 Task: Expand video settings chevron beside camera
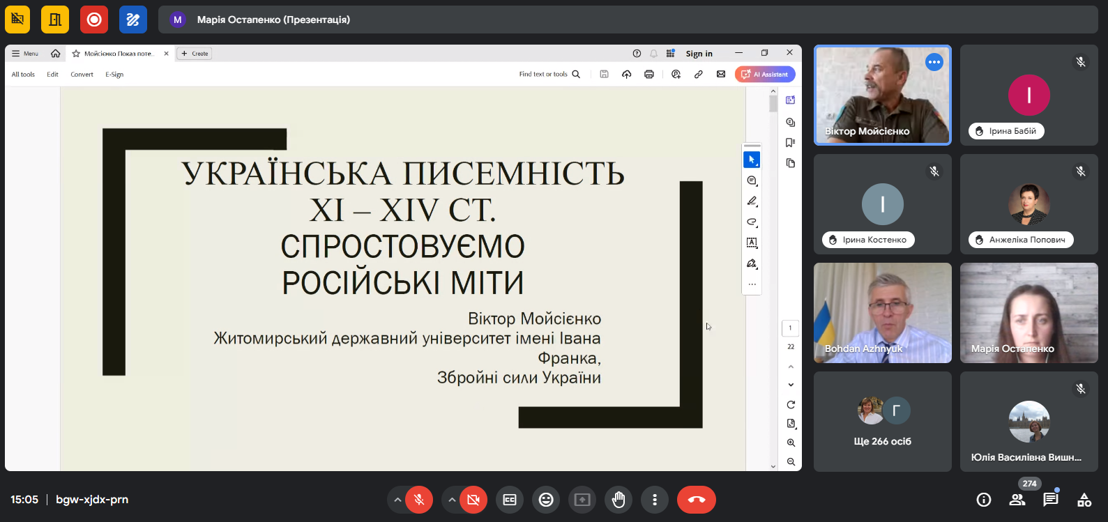click(452, 500)
